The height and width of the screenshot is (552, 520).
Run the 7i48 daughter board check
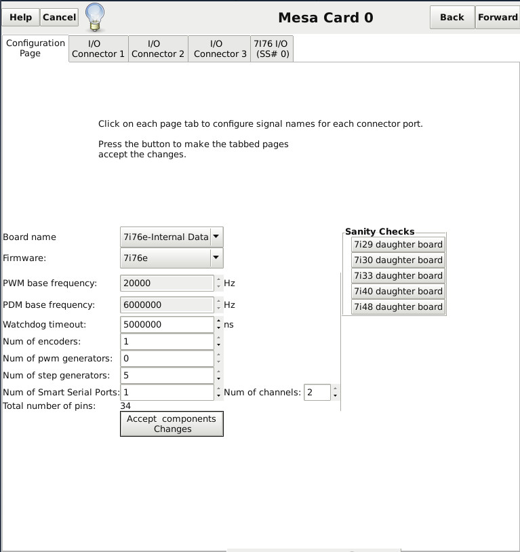pos(398,307)
